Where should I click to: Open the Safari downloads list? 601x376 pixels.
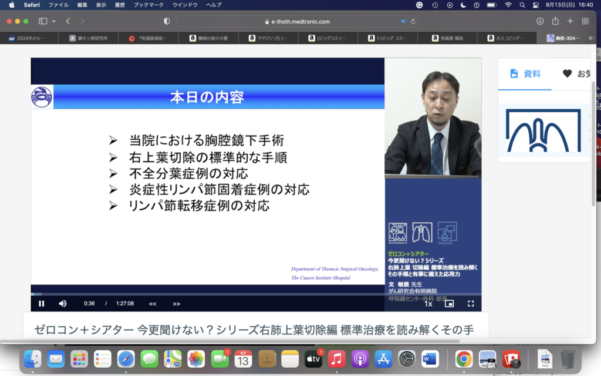coord(540,21)
